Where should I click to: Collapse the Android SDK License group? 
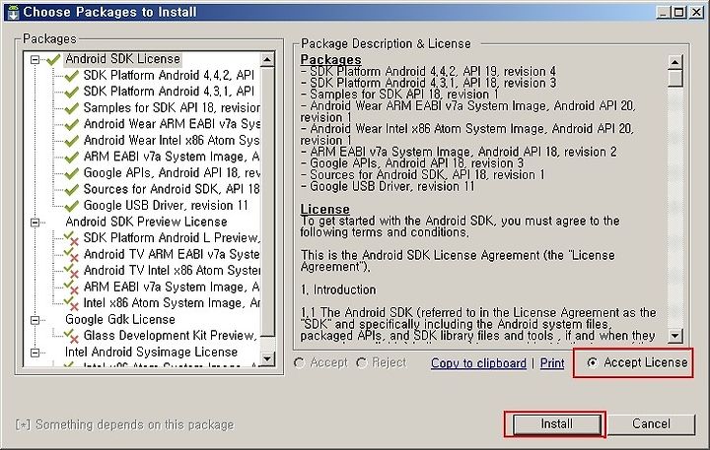click(x=35, y=59)
